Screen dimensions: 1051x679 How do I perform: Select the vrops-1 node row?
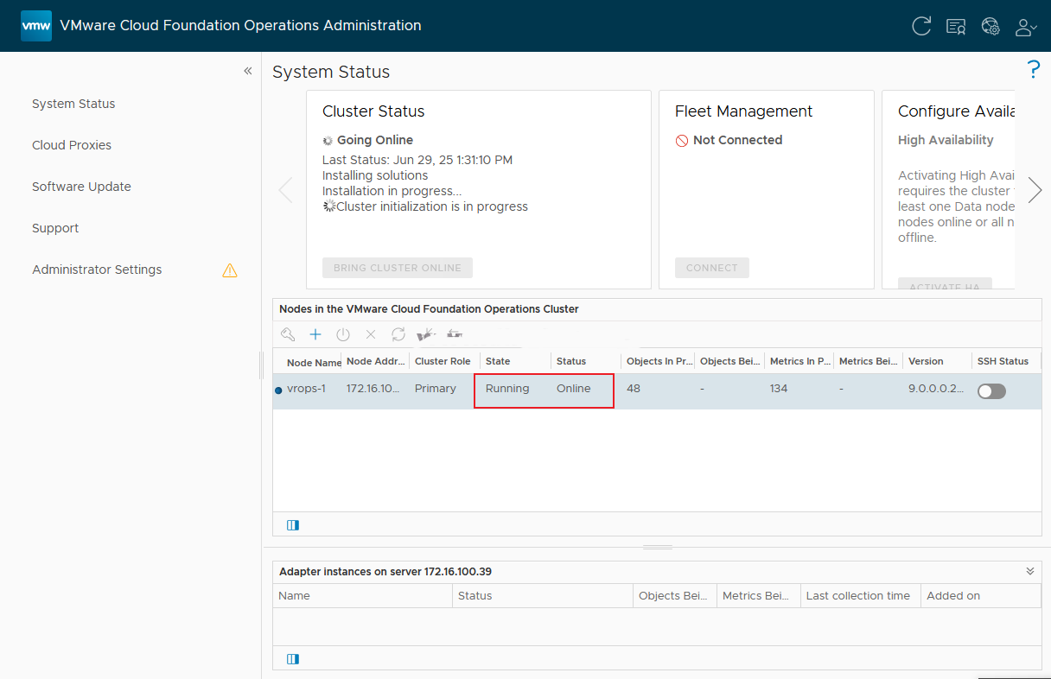(x=307, y=389)
